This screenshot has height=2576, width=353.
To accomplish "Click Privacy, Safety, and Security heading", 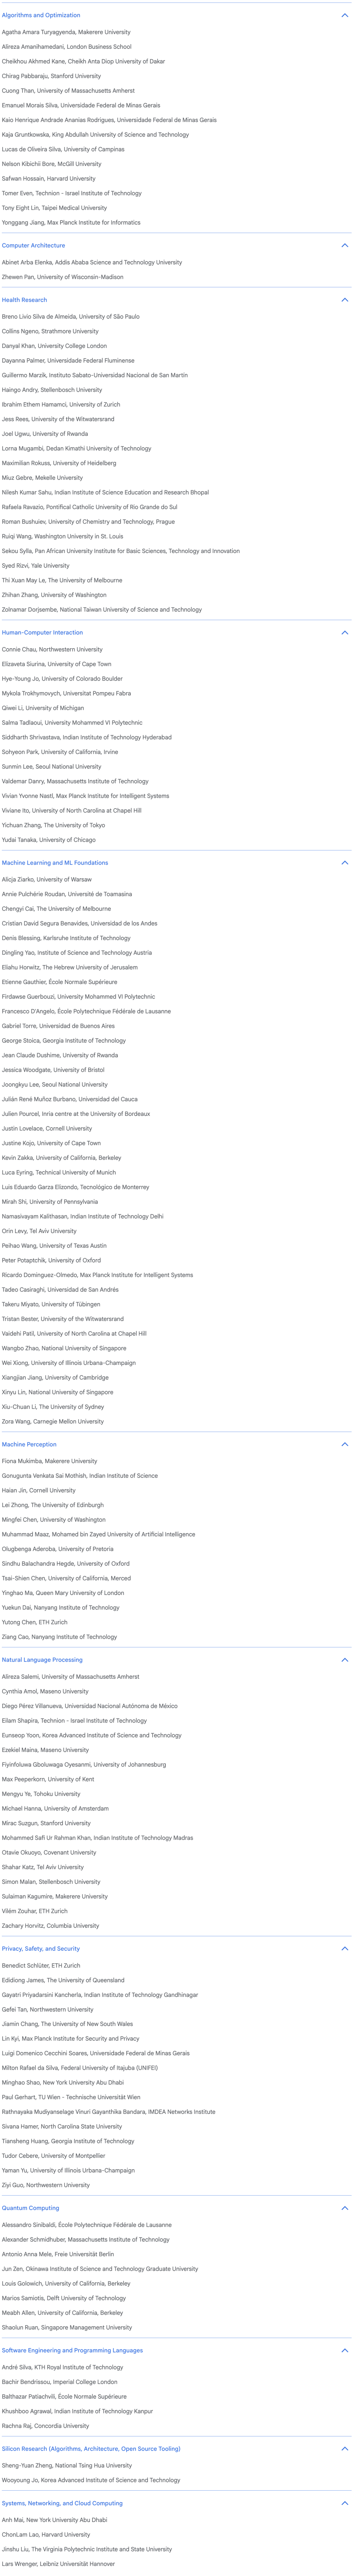I will pyautogui.click(x=41, y=1948).
